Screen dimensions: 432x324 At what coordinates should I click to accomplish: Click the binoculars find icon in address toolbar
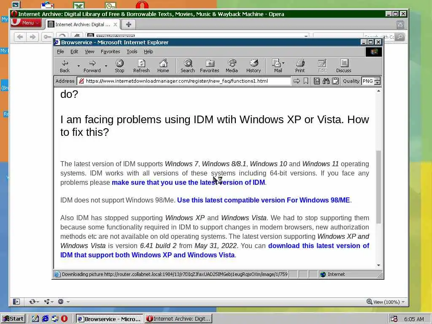point(326,81)
